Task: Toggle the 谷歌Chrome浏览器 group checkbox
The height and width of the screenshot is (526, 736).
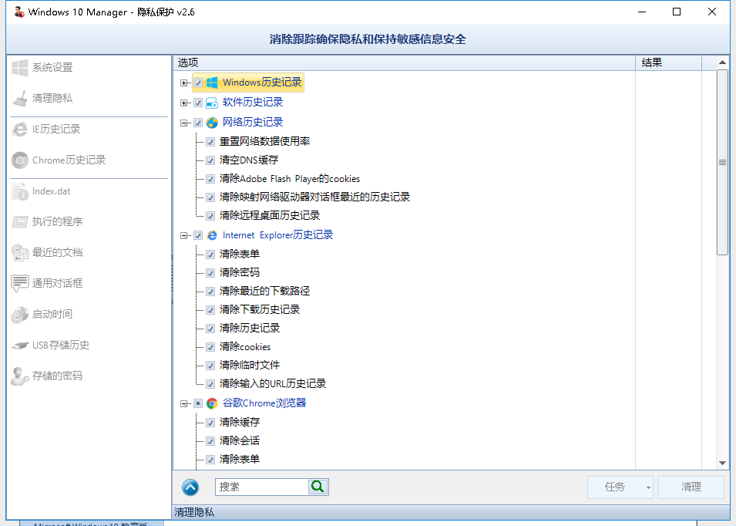Action: coord(198,403)
